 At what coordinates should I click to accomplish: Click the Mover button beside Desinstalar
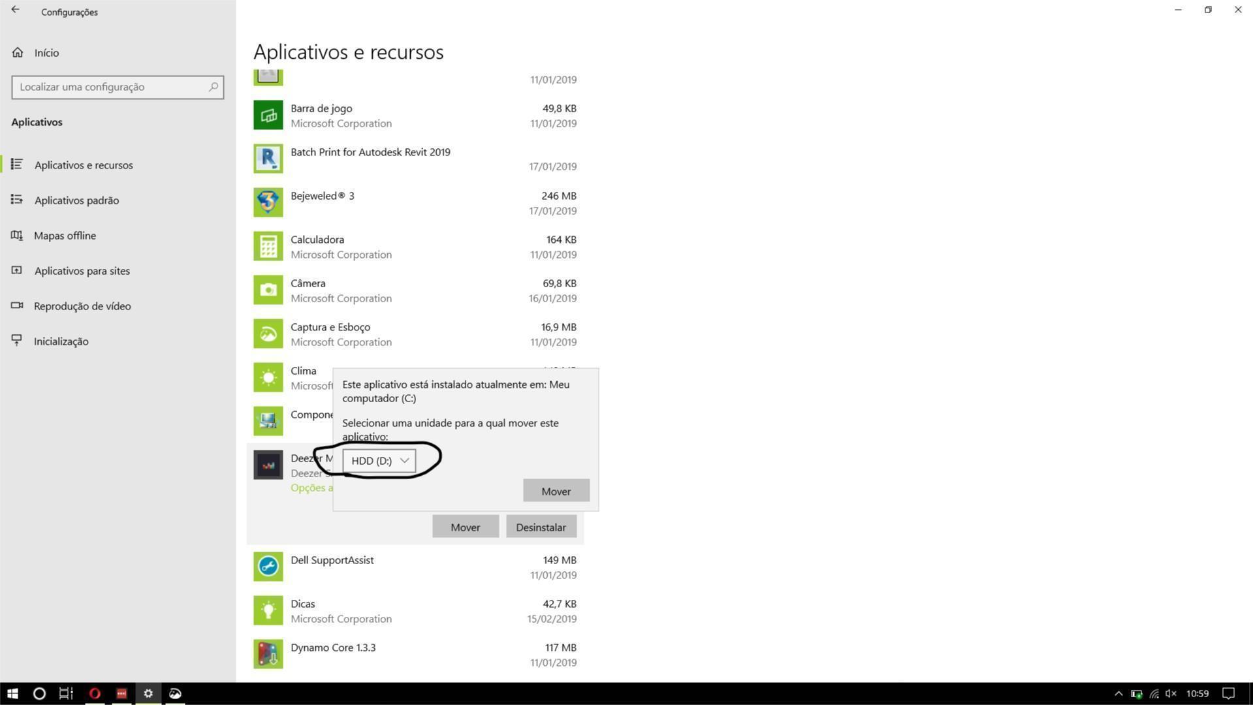click(x=466, y=527)
